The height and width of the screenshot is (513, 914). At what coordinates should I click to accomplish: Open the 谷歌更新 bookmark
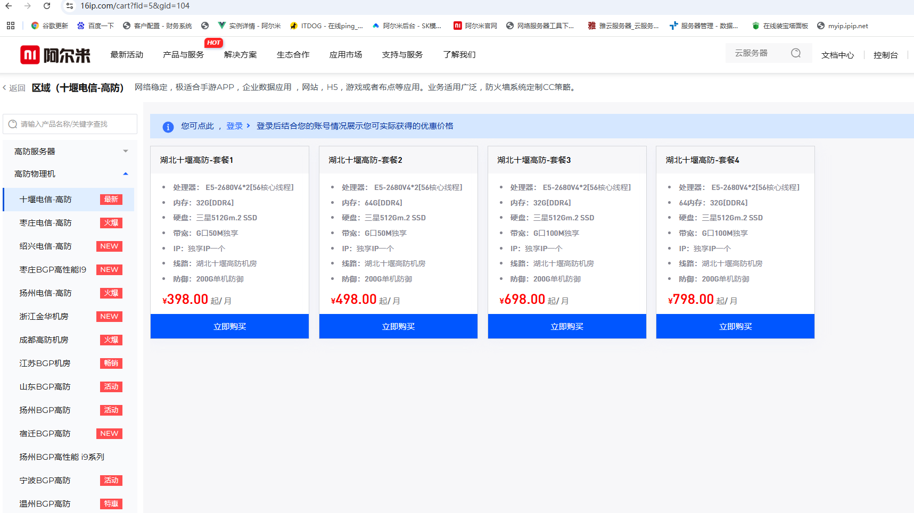pos(50,26)
